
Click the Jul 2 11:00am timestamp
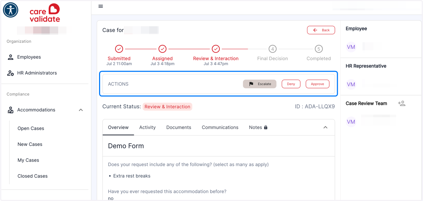click(119, 64)
